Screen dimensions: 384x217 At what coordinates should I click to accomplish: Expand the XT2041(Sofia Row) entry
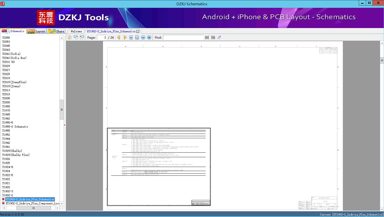pyautogui.click(x=14, y=58)
